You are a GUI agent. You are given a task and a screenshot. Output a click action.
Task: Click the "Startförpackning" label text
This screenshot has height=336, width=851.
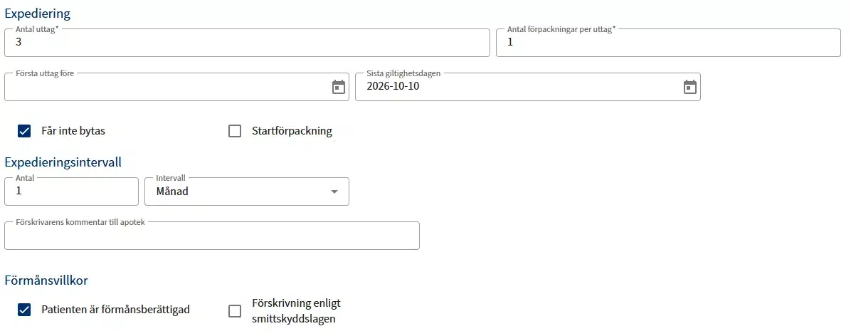(292, 131)
